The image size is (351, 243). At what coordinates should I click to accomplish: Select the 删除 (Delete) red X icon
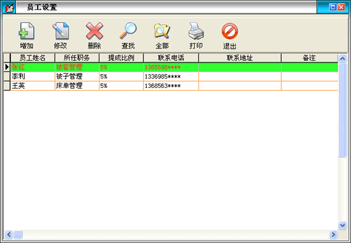[94, 35]
